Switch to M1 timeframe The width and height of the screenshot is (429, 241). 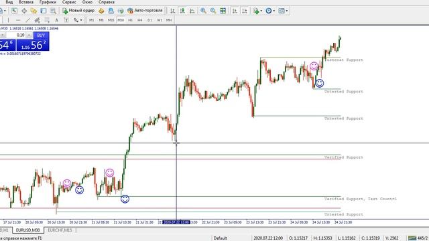pyautogui.click(x=92, y=20)
